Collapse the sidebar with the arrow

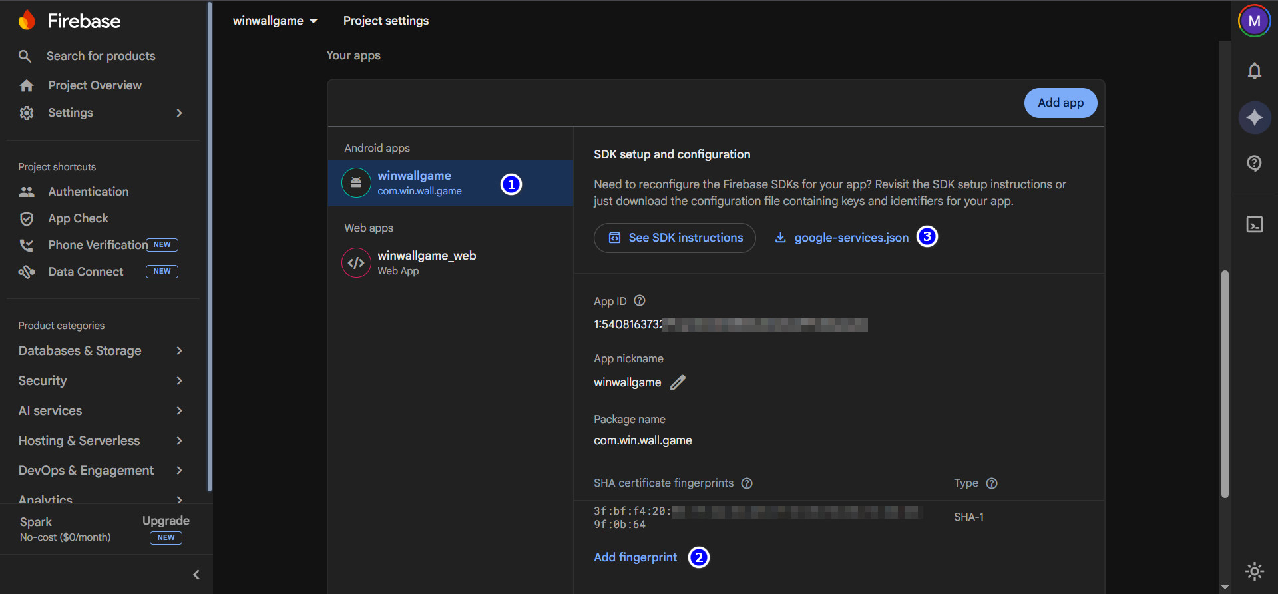coord(196,575)
